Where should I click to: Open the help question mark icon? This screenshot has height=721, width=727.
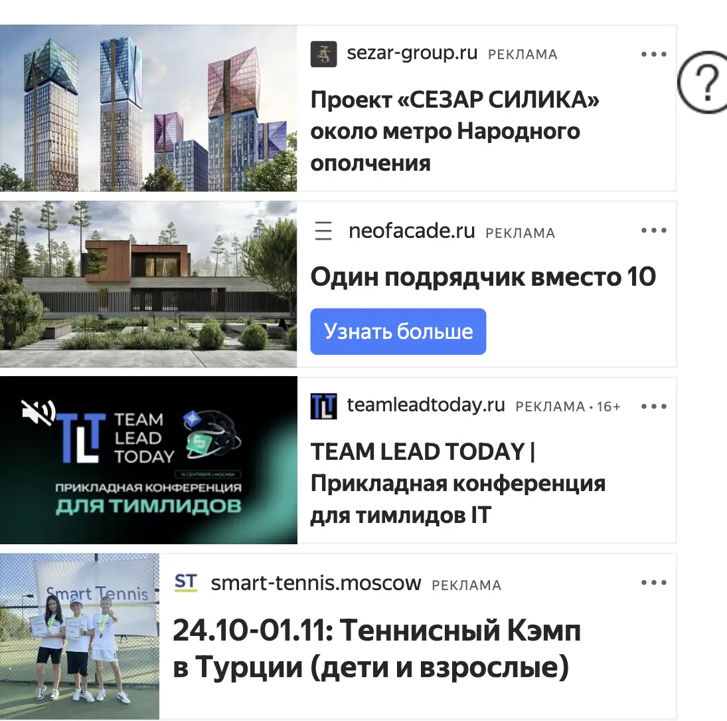[704, 82]
